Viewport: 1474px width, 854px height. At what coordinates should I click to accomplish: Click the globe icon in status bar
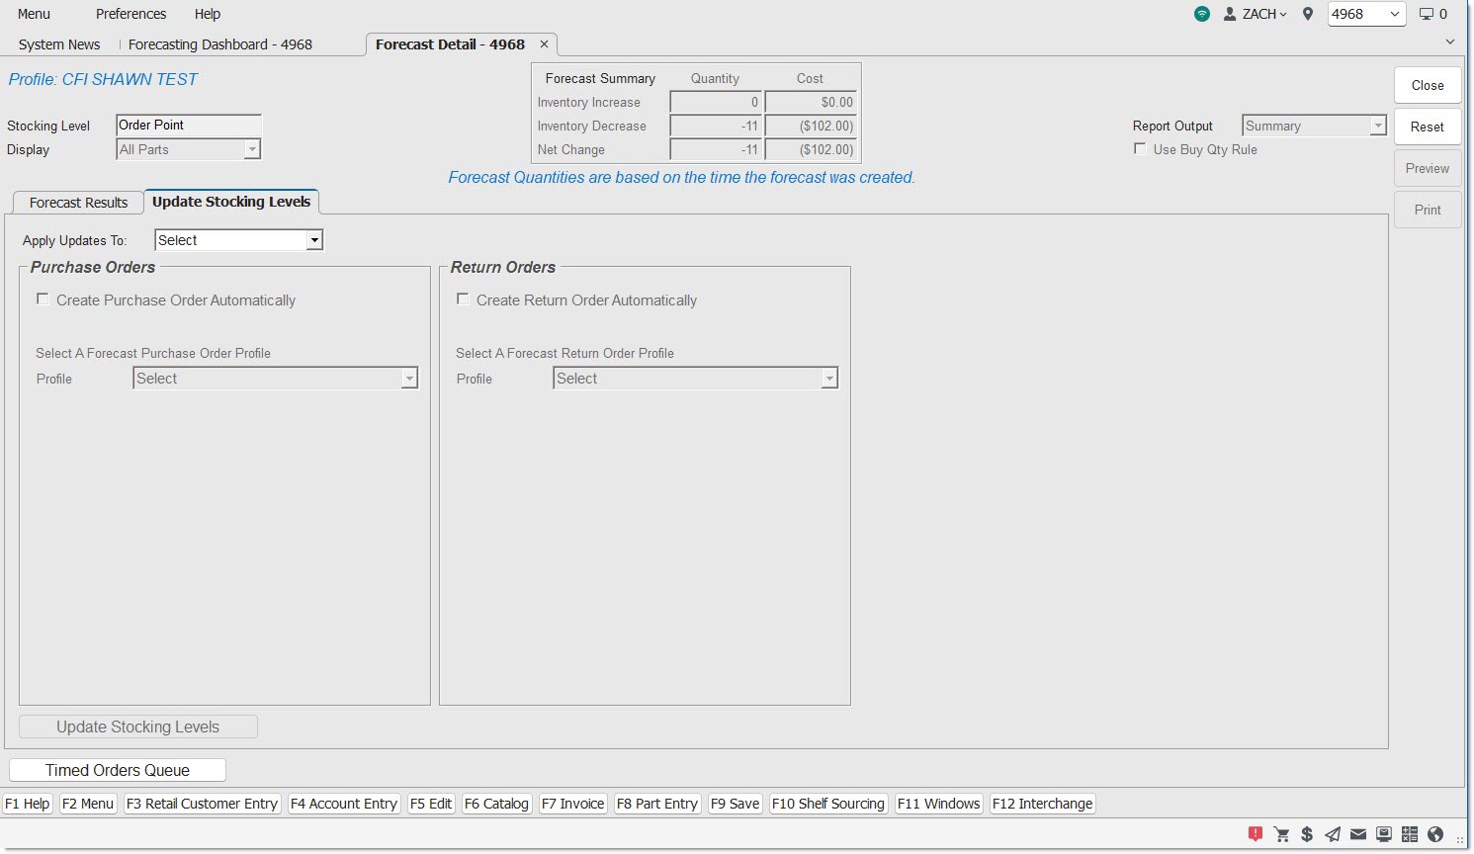coord(1435,834)
